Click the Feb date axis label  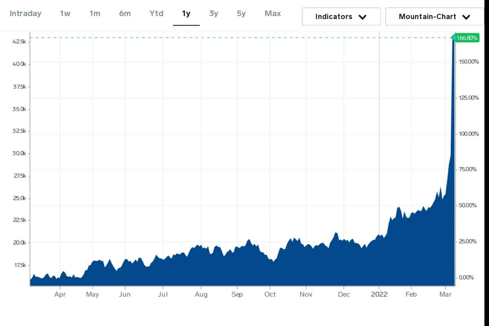pyautogui.click(x=411, y=294)
